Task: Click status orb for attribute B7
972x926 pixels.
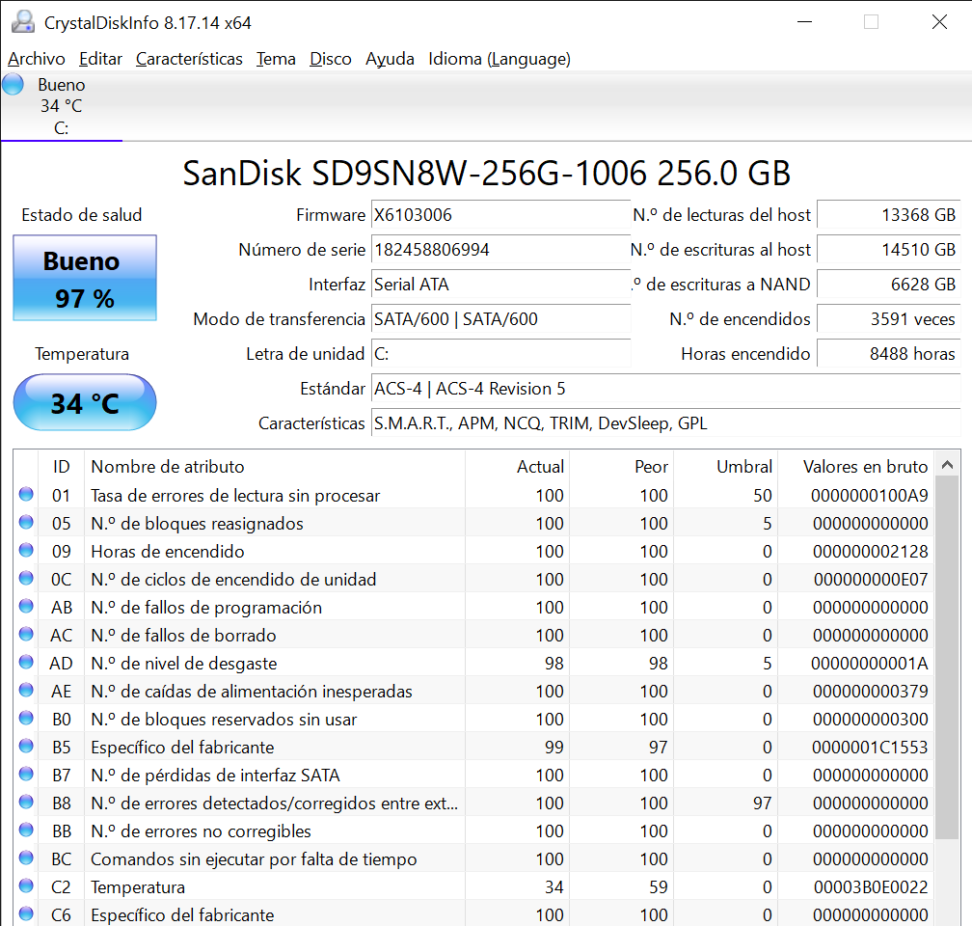Action: (x=26, y=774)
